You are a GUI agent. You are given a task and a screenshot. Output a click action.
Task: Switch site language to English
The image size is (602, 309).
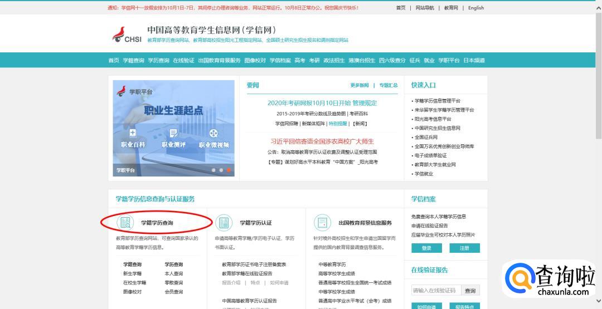pyautogui.click(x=476, y=8)
